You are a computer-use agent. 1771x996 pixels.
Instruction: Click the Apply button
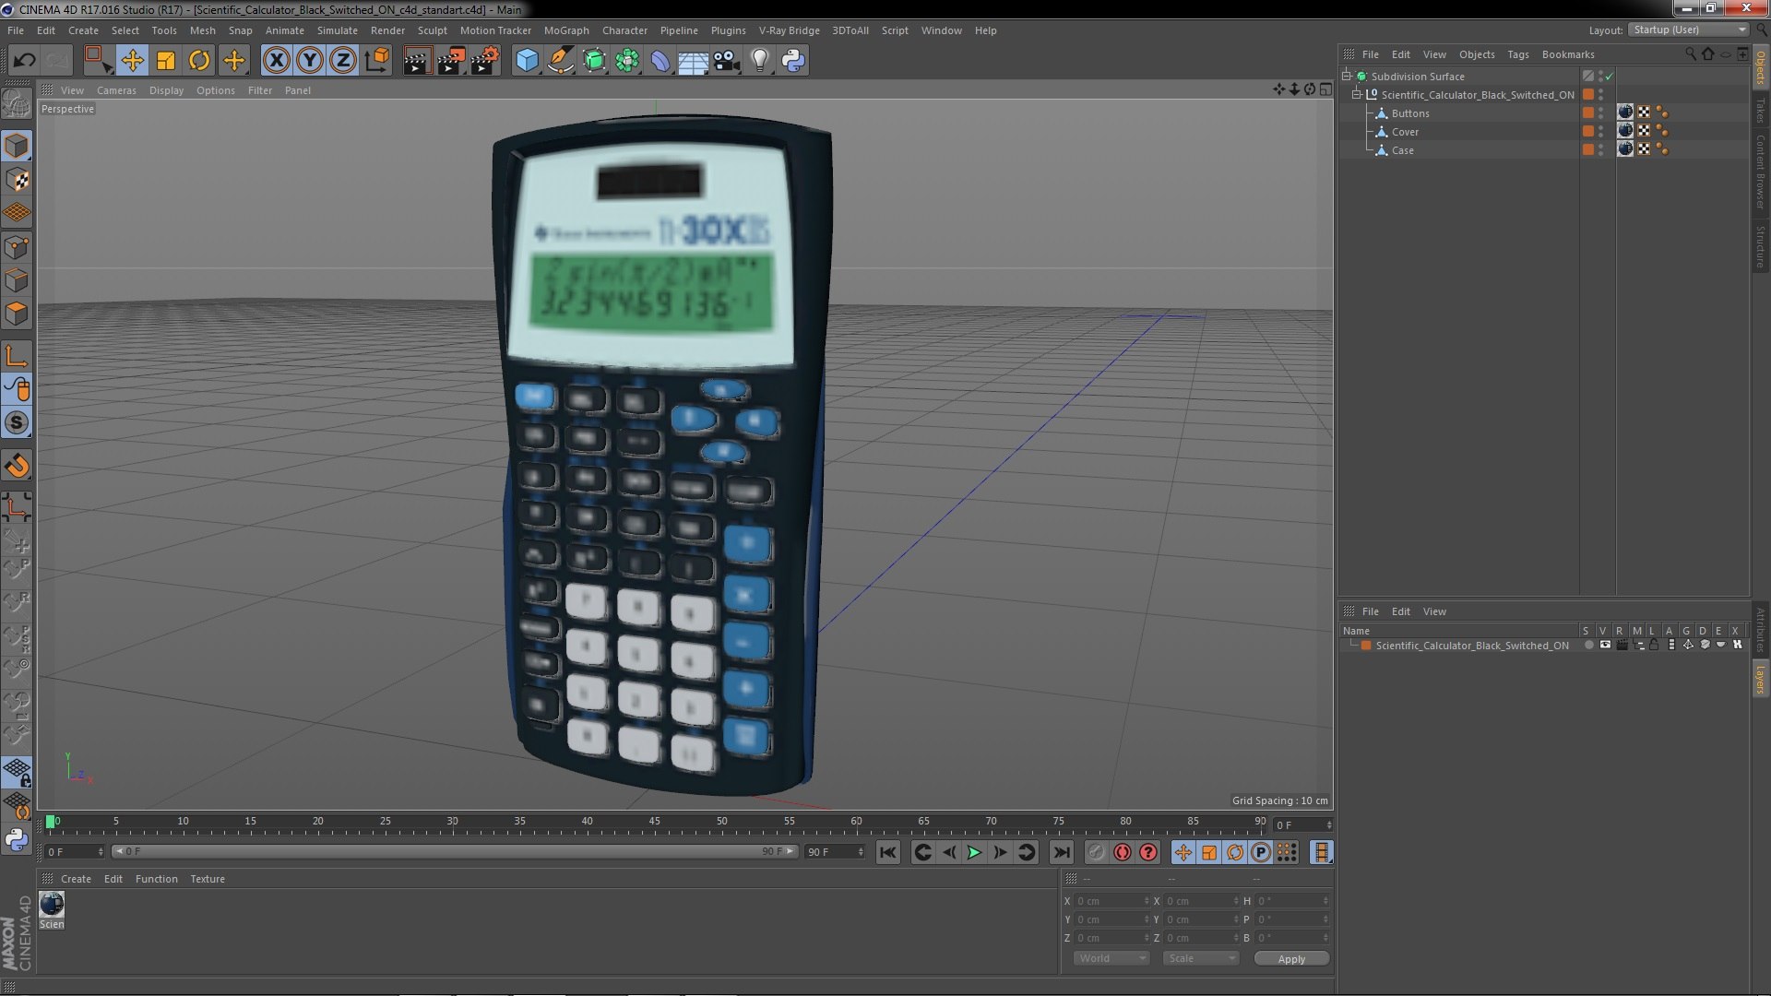click(1291, 959)
